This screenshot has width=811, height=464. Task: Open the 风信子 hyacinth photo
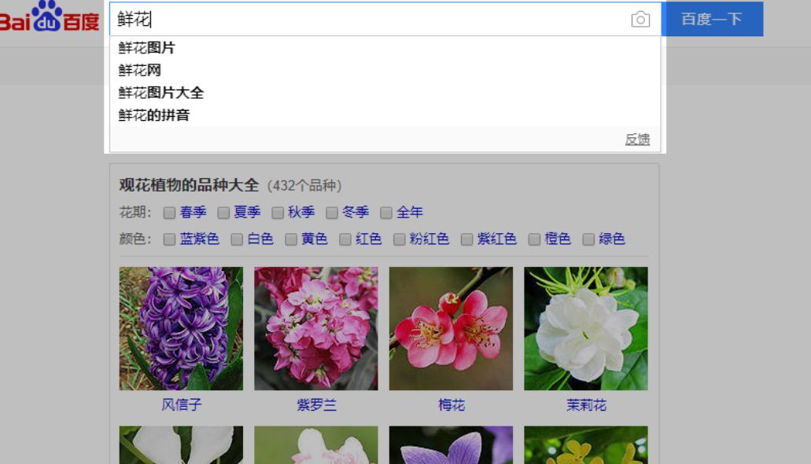(x=181, y=328)
